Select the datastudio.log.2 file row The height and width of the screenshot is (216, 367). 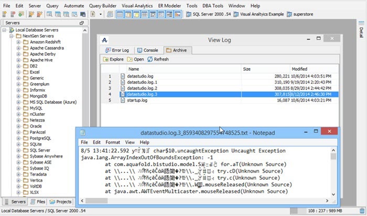click(220, 88)
